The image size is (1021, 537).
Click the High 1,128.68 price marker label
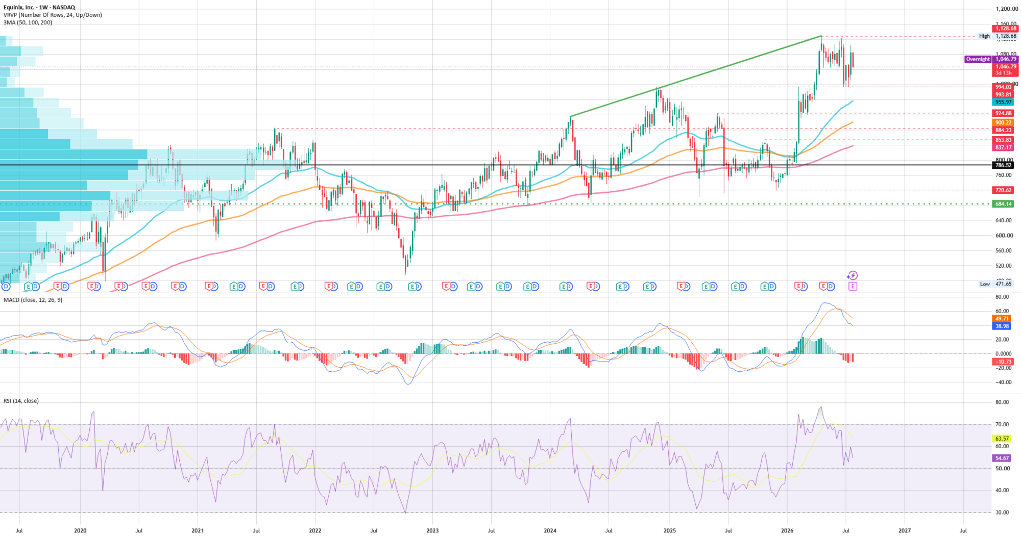[998, 36]
